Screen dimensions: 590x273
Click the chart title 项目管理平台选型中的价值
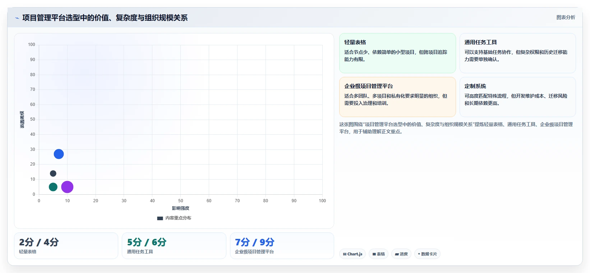pos(105,18)
